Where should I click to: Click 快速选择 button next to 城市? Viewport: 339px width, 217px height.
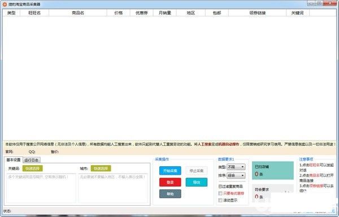coord(101,169)
